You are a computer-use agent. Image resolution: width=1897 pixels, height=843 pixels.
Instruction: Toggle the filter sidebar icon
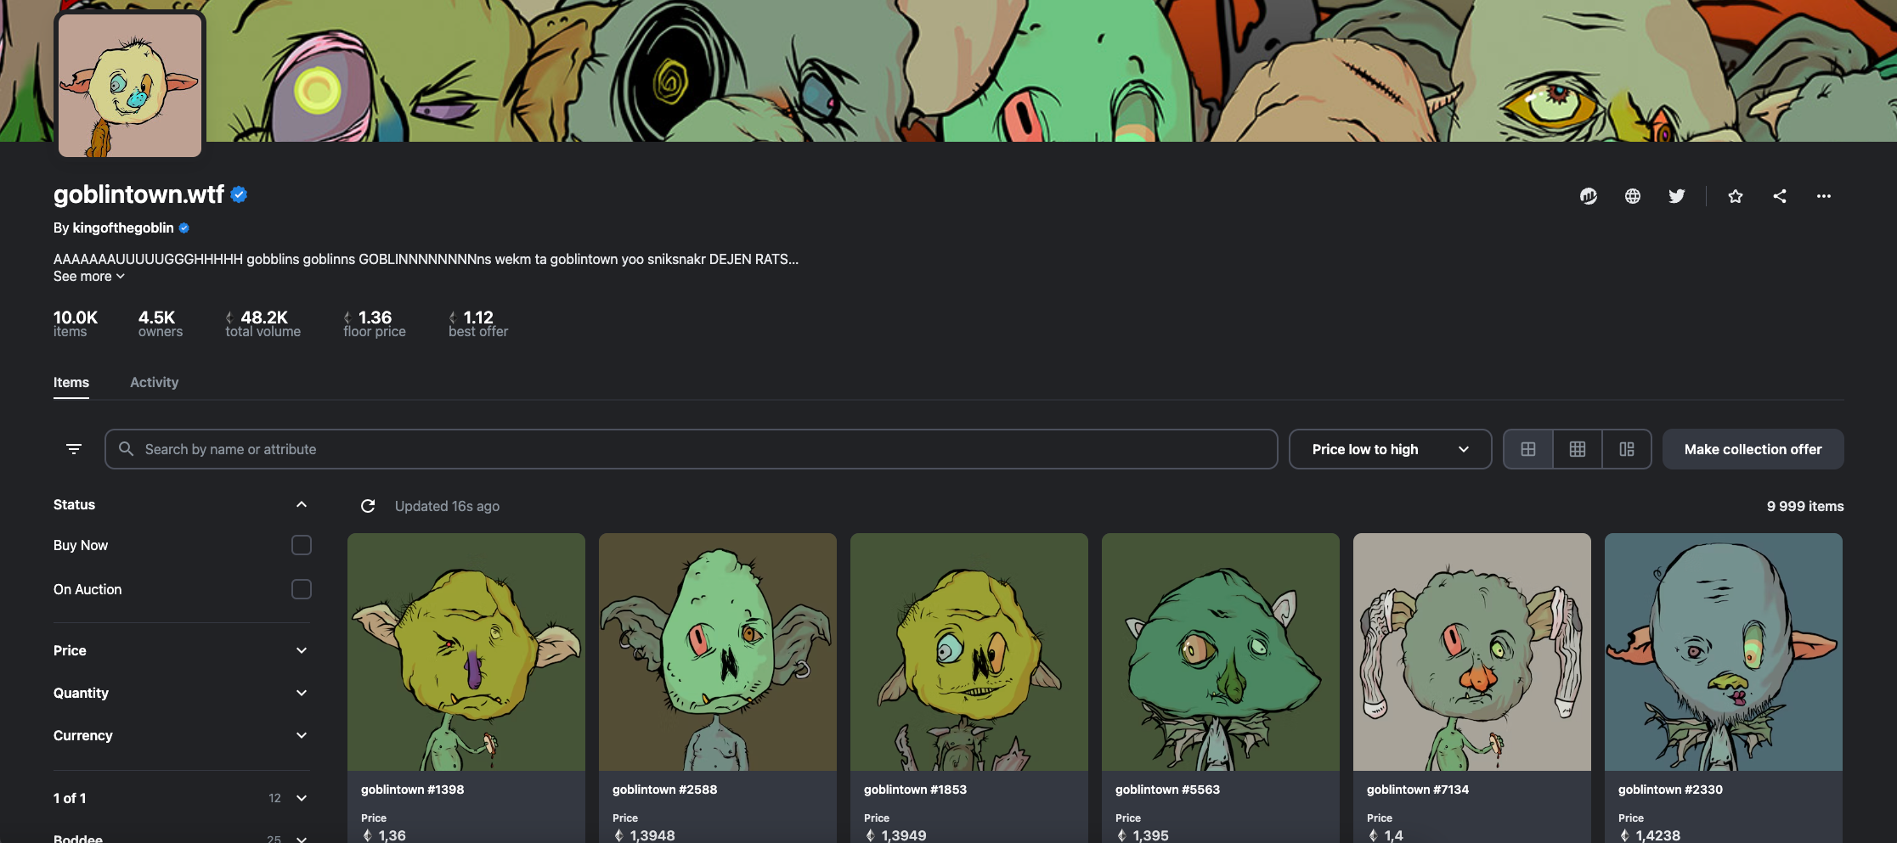74,449
